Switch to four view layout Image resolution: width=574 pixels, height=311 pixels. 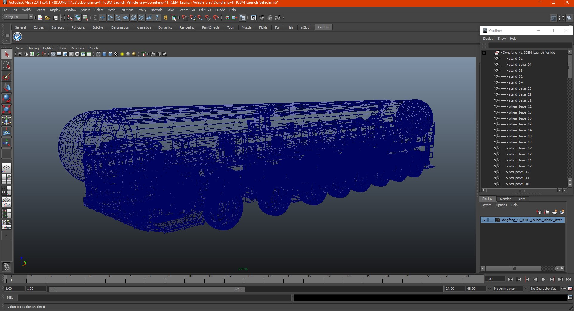[7, 179]
